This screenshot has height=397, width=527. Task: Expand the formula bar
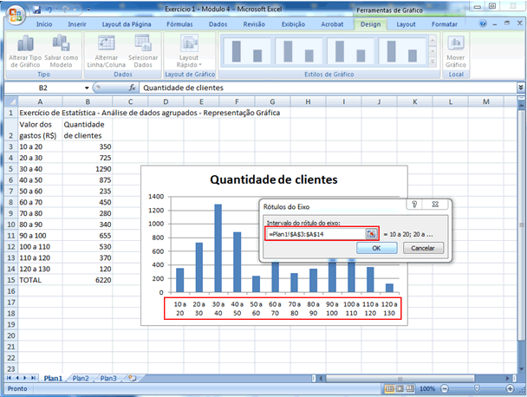coord(520,88)
